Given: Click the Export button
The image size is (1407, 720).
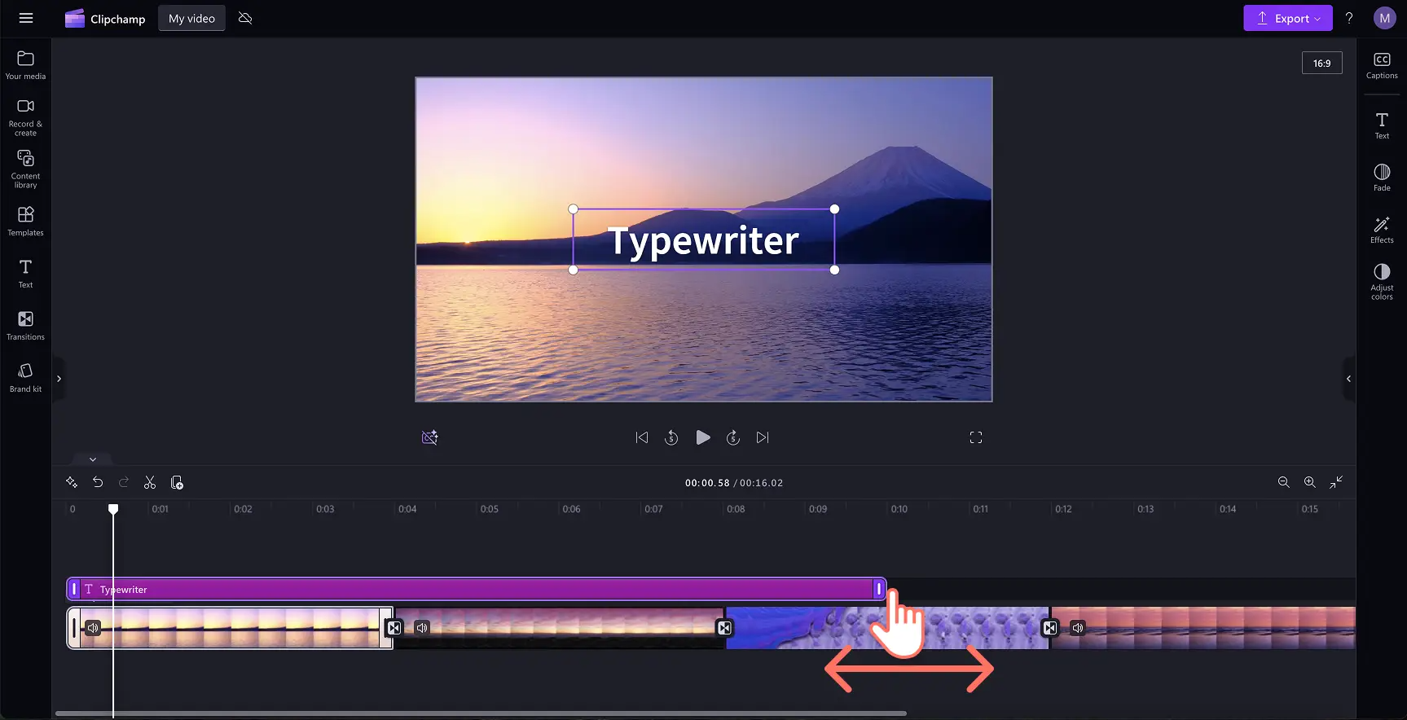Looking at the screenshot, I should 1287,18.
